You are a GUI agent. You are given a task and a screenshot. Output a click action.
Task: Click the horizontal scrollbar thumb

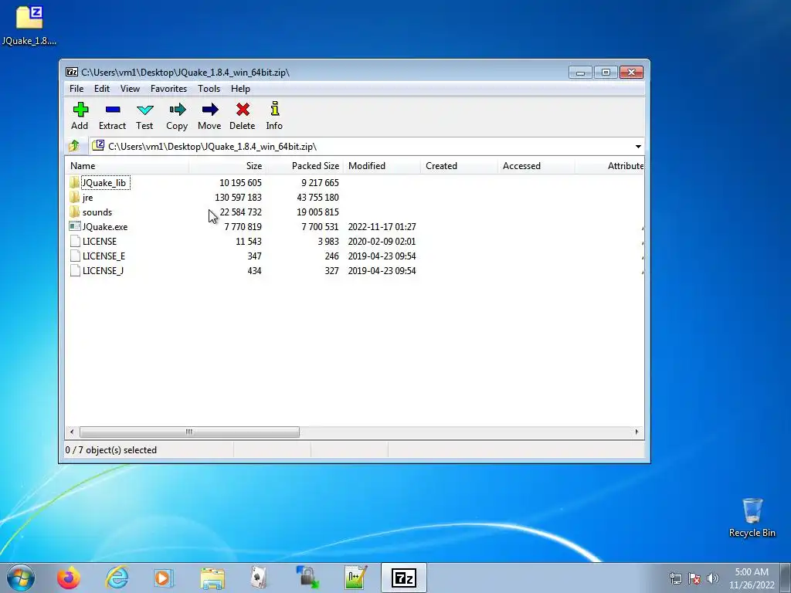tap(189, 432)
